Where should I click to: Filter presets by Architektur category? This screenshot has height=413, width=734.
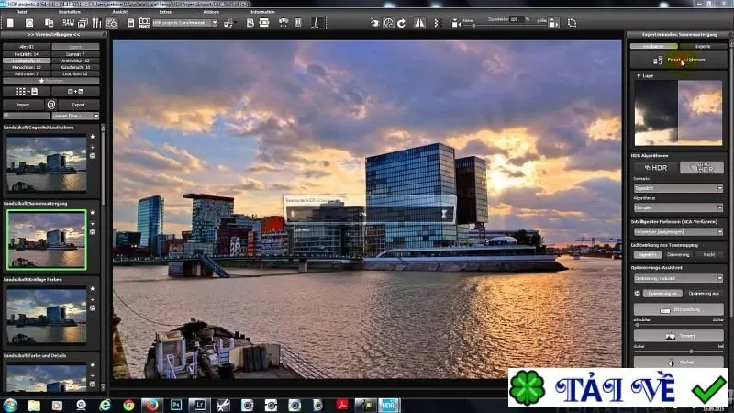click(x=75, y=61)
